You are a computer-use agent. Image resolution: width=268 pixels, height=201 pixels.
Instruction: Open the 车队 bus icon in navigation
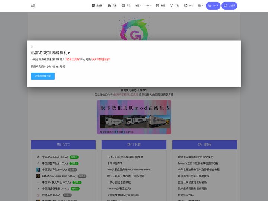[123, 6]
